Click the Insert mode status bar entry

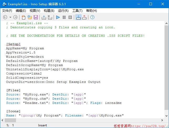(43, 125)
